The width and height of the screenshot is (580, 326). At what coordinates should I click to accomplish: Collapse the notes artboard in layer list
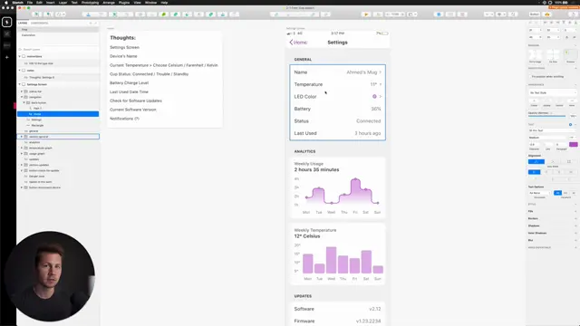pyautogui.click(x=20, y=71)
